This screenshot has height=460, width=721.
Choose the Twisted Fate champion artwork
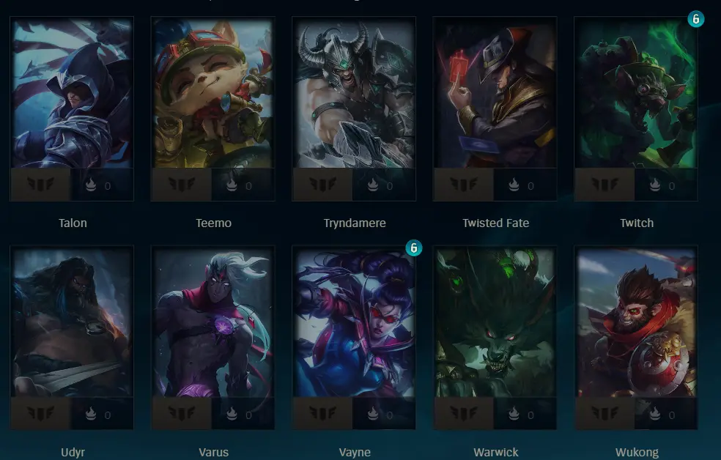495,93
